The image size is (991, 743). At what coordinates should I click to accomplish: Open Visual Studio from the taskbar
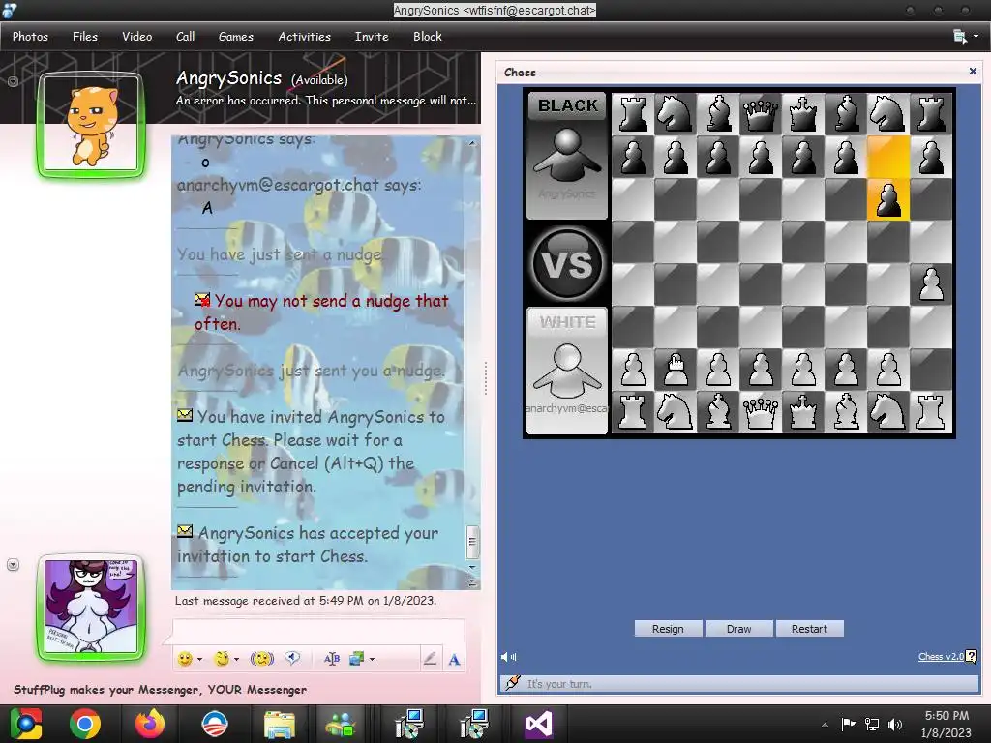(x=539, y=724)
